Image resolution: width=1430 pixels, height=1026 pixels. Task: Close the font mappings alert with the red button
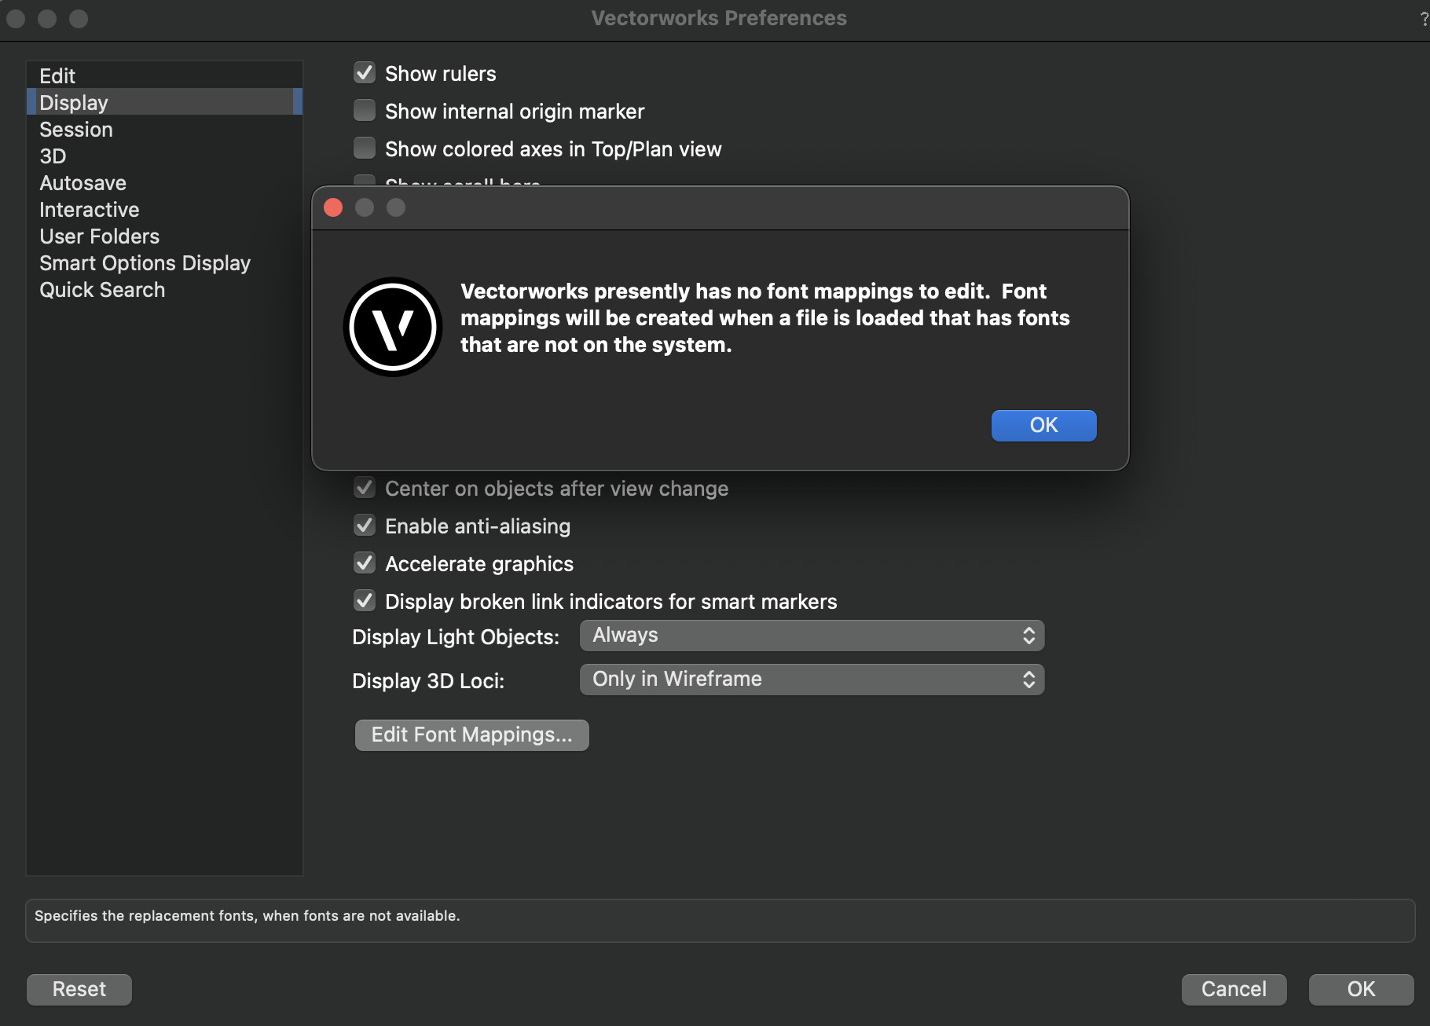point(333,207)
